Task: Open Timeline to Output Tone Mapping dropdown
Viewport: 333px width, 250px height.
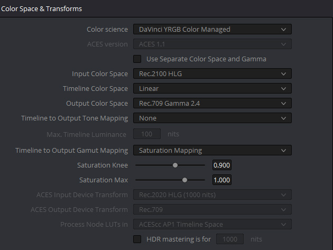Action: [x=212, y=118]
